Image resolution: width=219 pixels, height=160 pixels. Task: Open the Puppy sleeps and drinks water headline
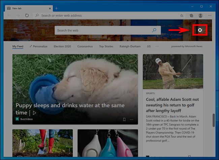[x=70, y=109]
